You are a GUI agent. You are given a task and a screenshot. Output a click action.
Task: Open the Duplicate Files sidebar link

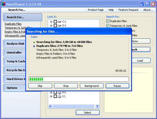point(13,24)
